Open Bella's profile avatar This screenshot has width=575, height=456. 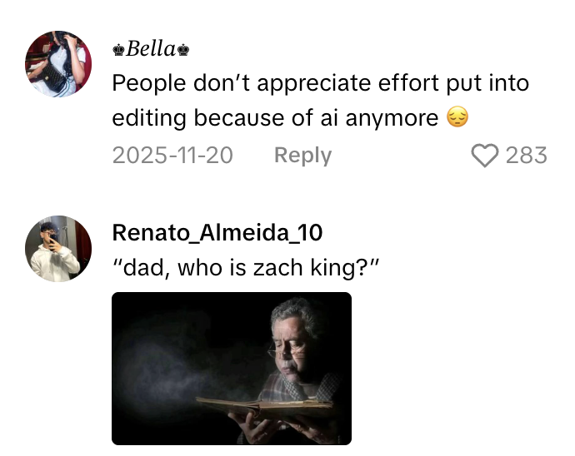coord(58,64)
